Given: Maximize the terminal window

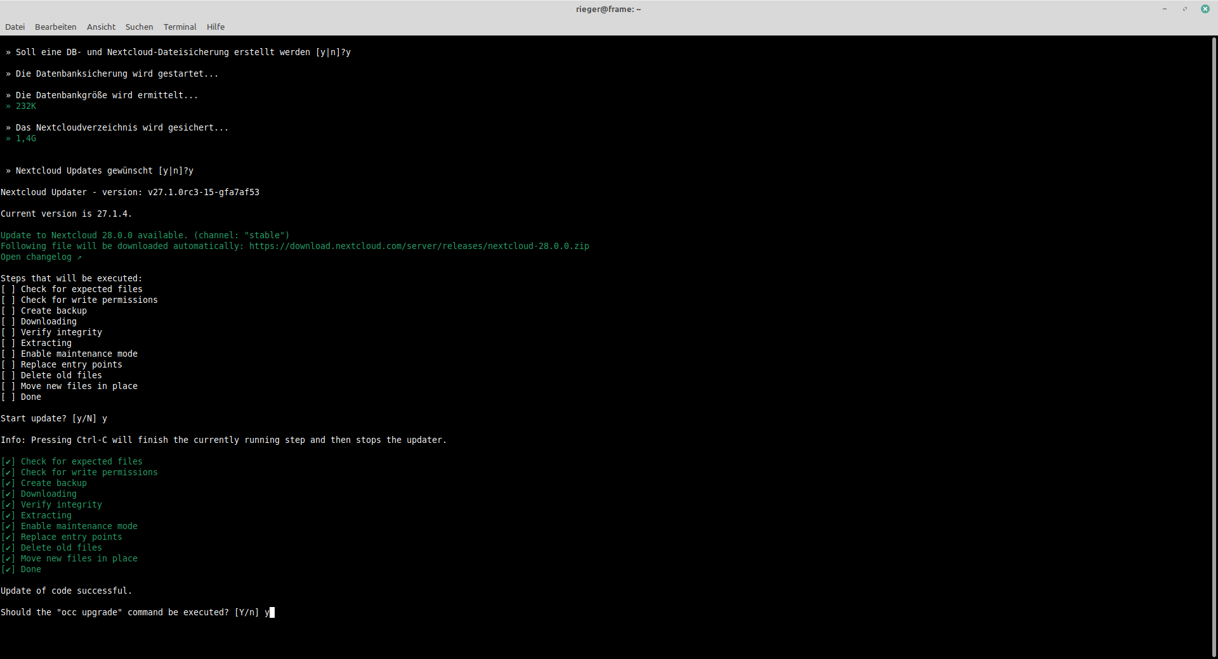Looking at the screenshot, I should click(1185, 9).
